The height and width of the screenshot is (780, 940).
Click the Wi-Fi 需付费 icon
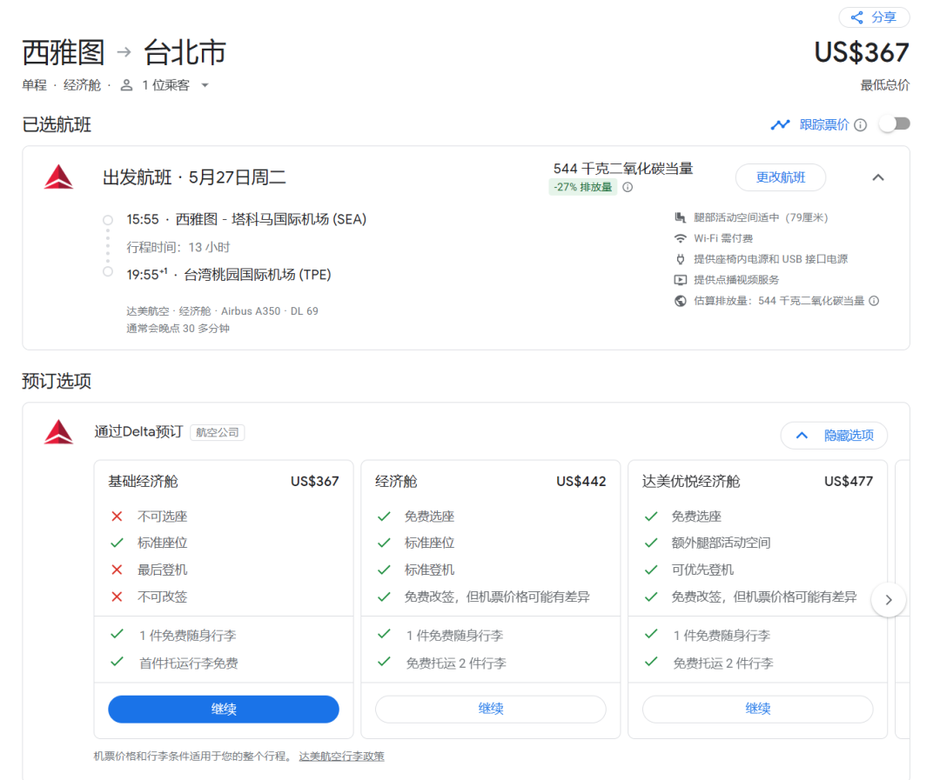(x=680, y=238)
